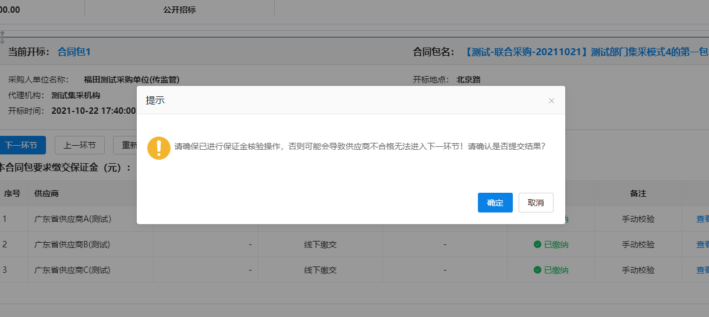The image size is (709, 317).
Task: Confirm submission with the 确定 button
Action: point(495,203)
